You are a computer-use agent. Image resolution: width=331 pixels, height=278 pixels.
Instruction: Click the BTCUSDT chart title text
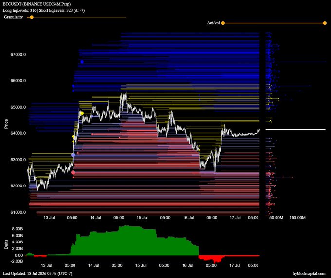(37, 4)
